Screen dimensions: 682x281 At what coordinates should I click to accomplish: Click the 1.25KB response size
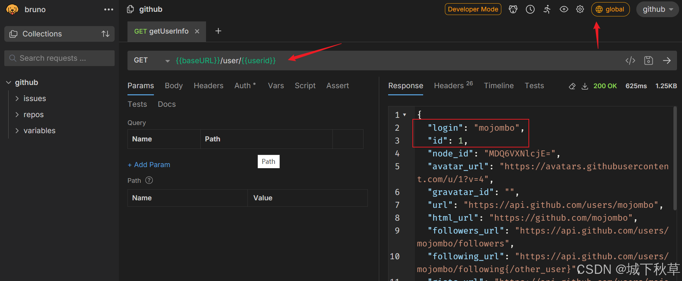tap(666, 86)
